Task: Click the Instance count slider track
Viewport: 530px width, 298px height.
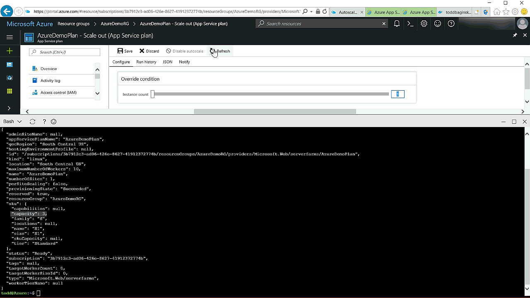Action: click(x=272, y=94)
